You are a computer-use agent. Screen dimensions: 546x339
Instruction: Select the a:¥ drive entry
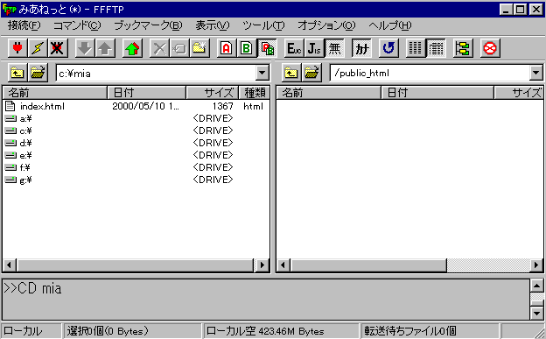click(x=18, y=118)
